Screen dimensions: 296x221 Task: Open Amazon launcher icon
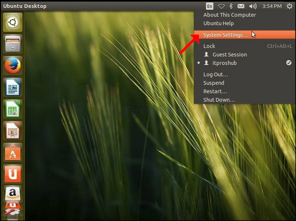[x=13, y=194]
